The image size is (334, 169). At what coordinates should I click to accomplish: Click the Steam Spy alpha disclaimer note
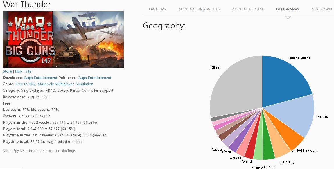pos(39,151)
